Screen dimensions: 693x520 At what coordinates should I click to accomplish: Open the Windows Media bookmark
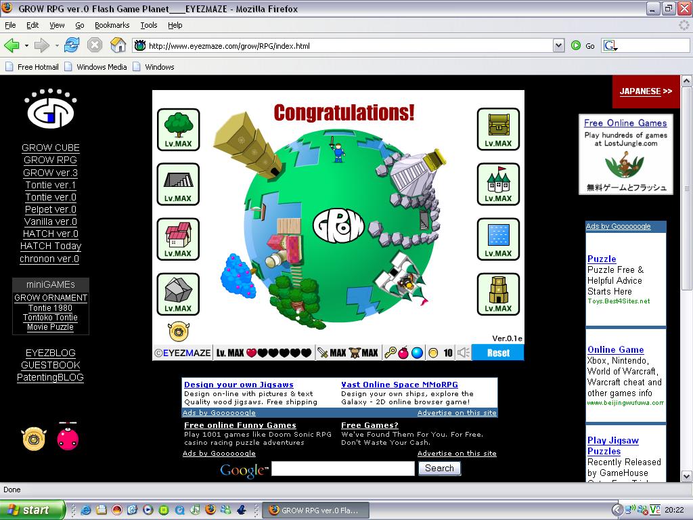click(x=95, y=67)
